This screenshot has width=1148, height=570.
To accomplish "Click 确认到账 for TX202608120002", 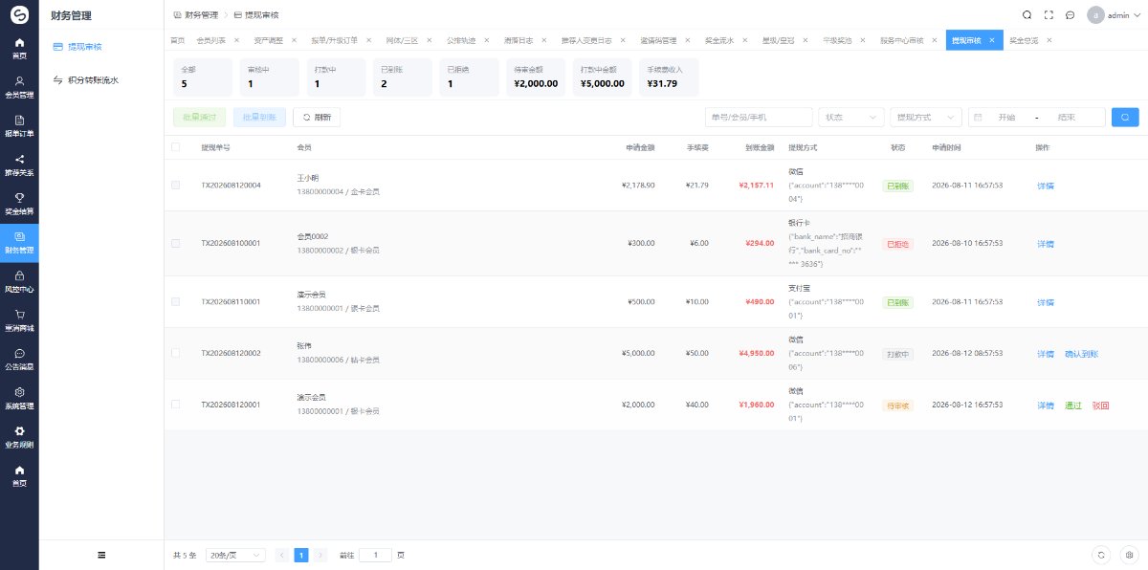I will 1081,354.
